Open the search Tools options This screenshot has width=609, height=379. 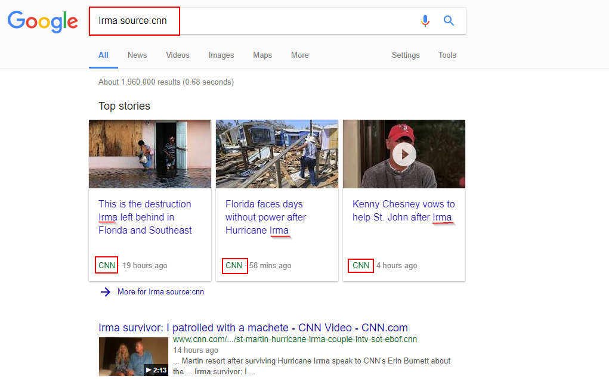[x=447, y=55]
